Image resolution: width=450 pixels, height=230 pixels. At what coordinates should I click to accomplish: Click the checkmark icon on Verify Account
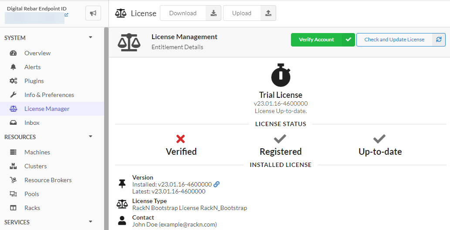point(348,40)
